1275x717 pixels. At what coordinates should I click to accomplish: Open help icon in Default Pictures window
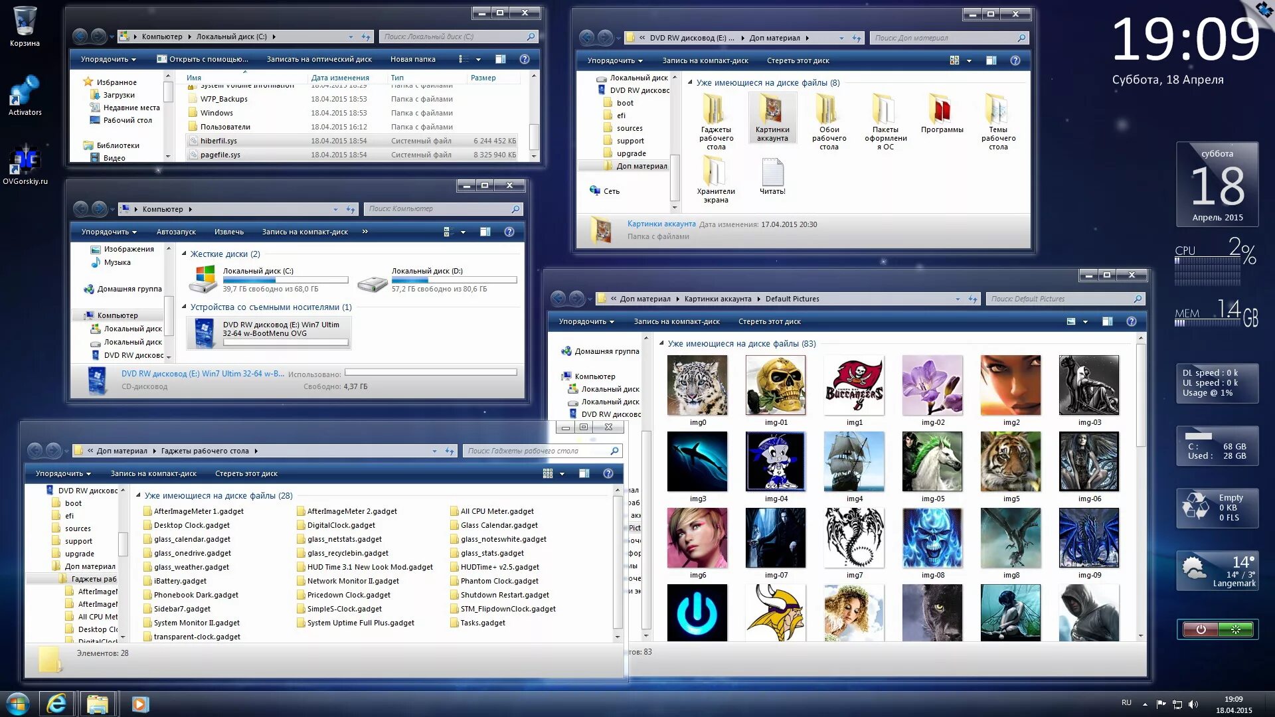click(x=1132, y=321)
